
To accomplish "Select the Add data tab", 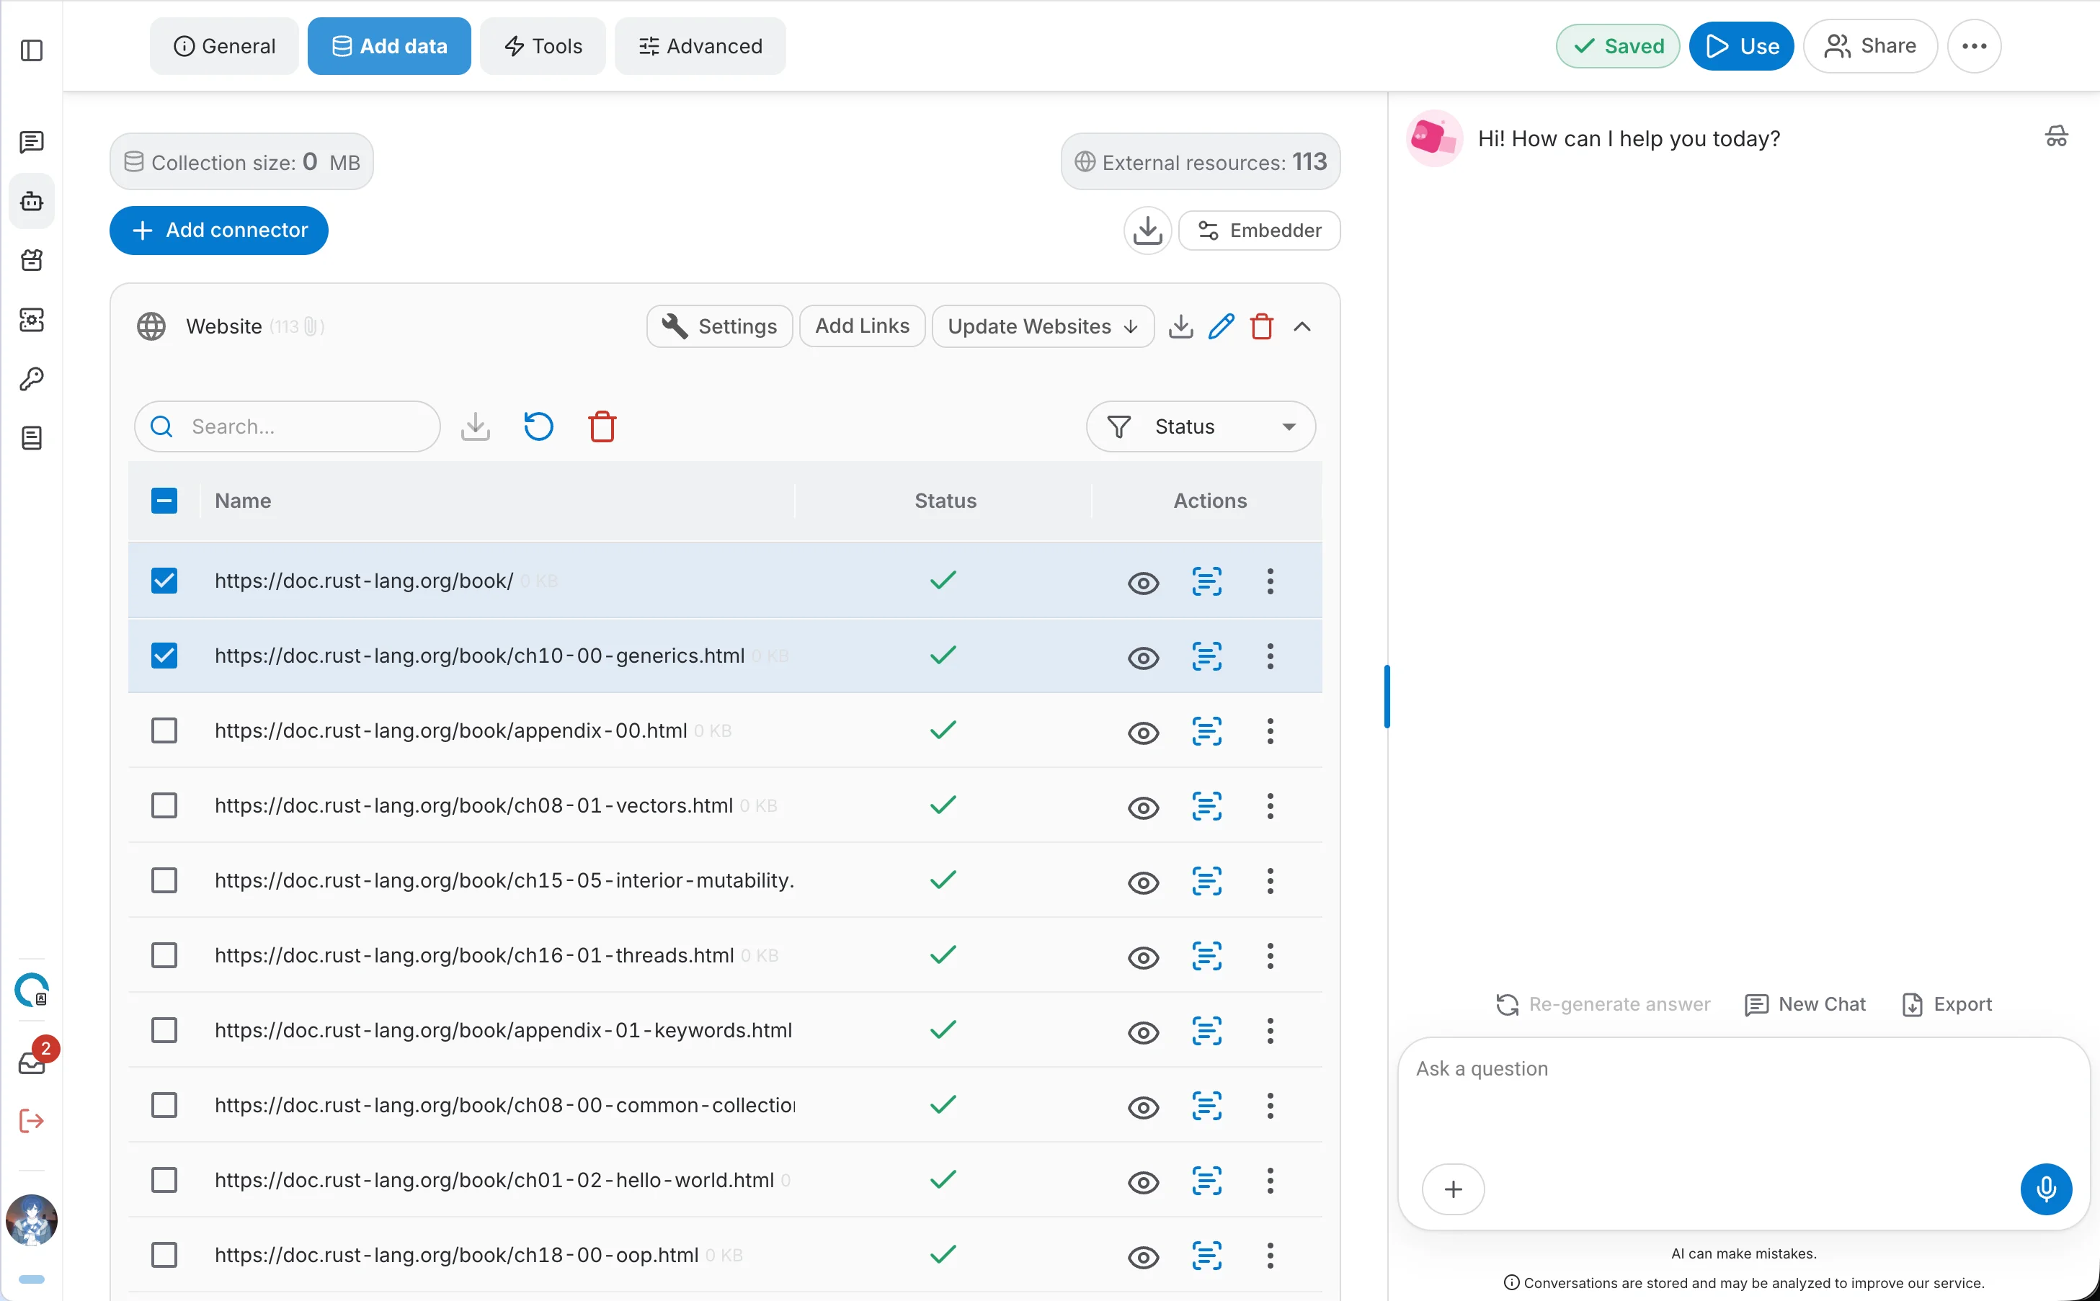I will tap(389, 45).
